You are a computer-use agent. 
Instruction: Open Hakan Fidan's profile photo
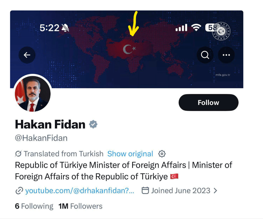point(32,94)
